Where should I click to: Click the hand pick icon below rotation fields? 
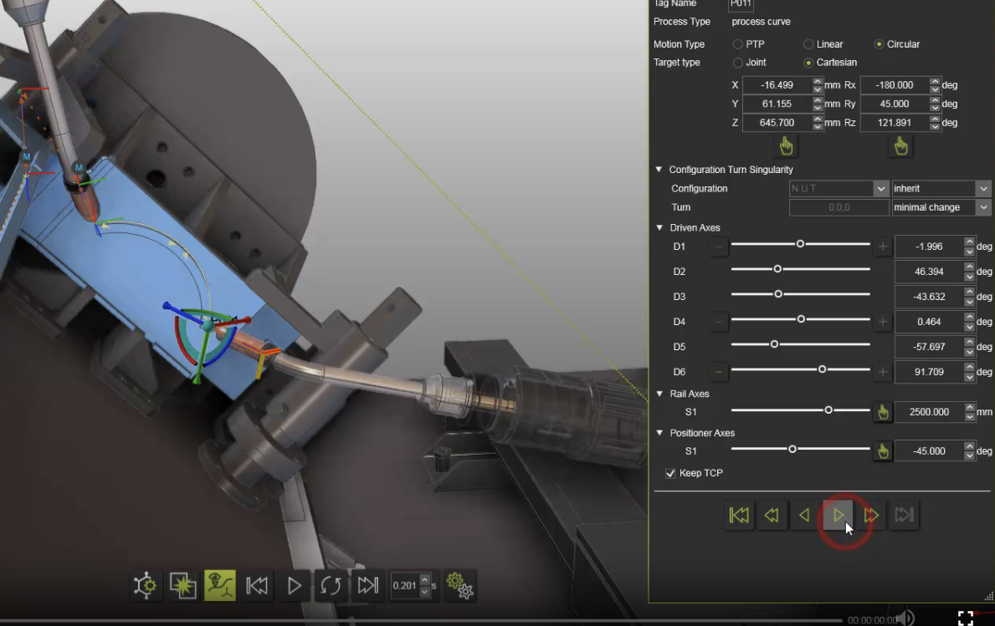900,147
